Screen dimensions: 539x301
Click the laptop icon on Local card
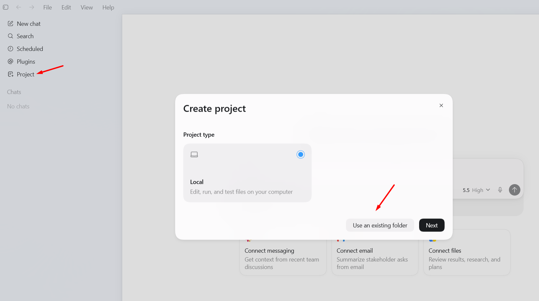point(194,154)
